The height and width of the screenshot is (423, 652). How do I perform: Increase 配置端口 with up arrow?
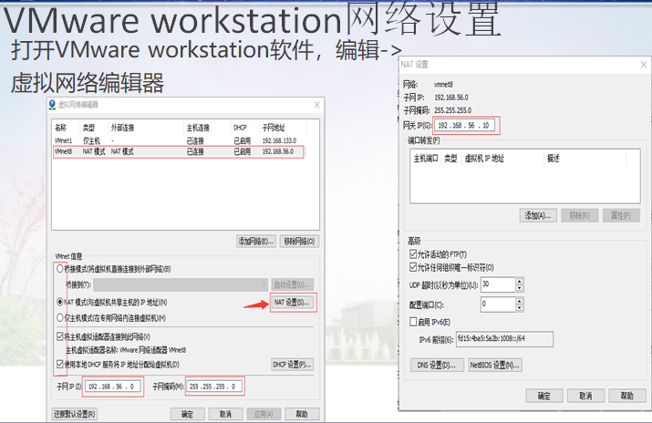pyautogui.click(x=520, y=301)
